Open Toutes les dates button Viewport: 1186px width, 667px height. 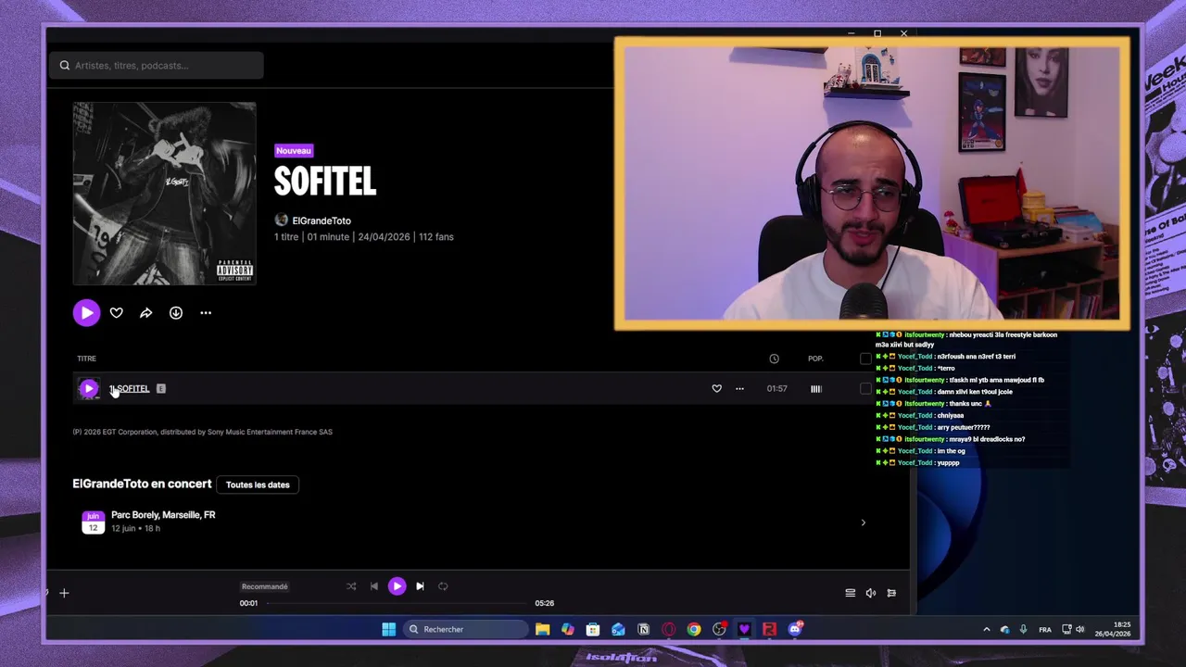click(258, 485)
